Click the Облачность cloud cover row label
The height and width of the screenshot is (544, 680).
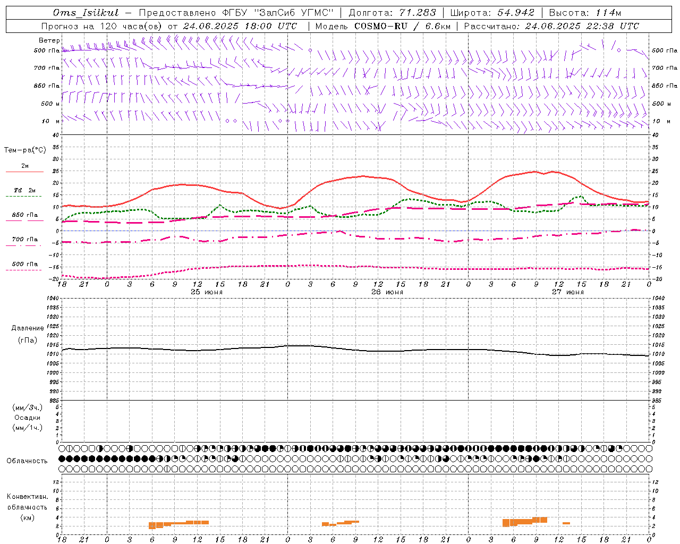27,461
